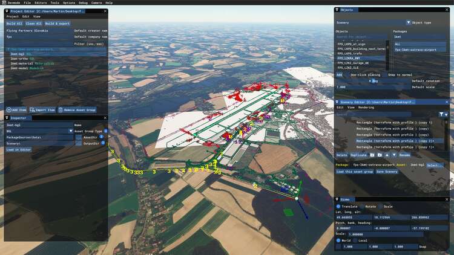Click Remove Asset Group trash icon
The image size is (454, 255).
coord(61,110)
